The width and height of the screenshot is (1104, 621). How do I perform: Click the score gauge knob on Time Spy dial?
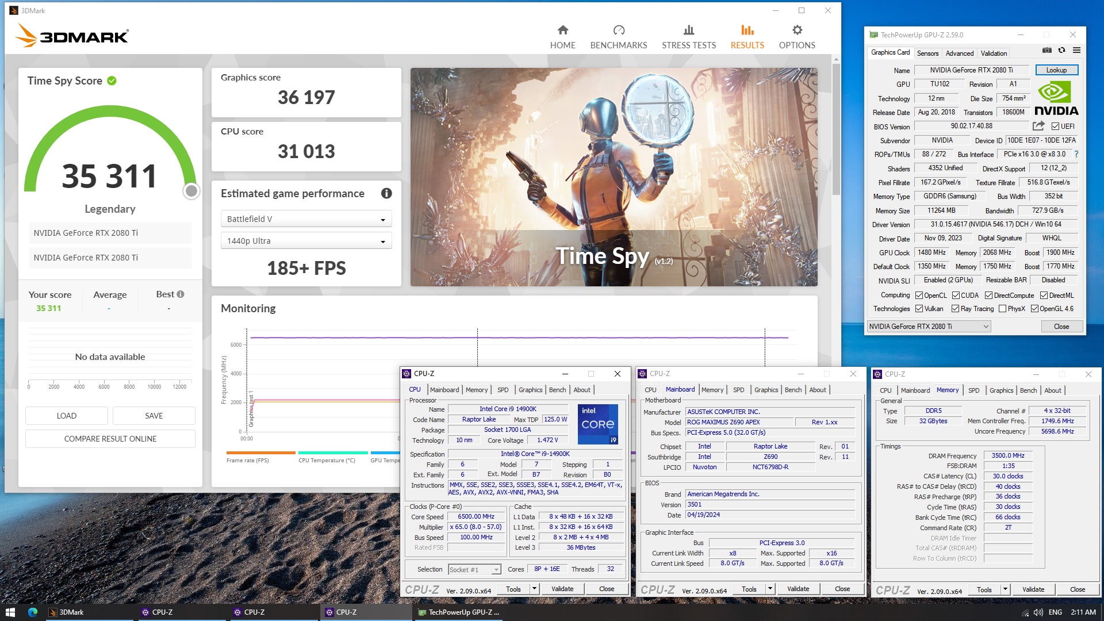coord(191,191)
